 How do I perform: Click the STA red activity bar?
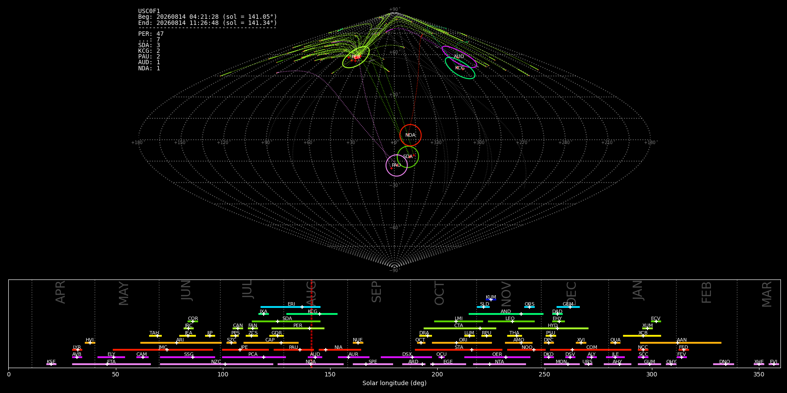point(459,350)
